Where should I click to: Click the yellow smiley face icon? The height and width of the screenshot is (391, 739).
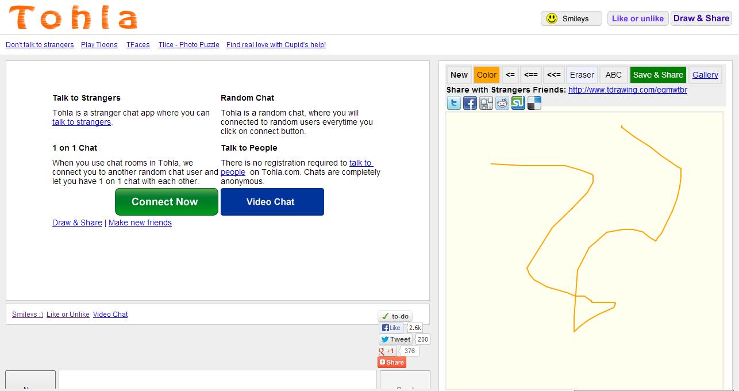click(552, 18)
